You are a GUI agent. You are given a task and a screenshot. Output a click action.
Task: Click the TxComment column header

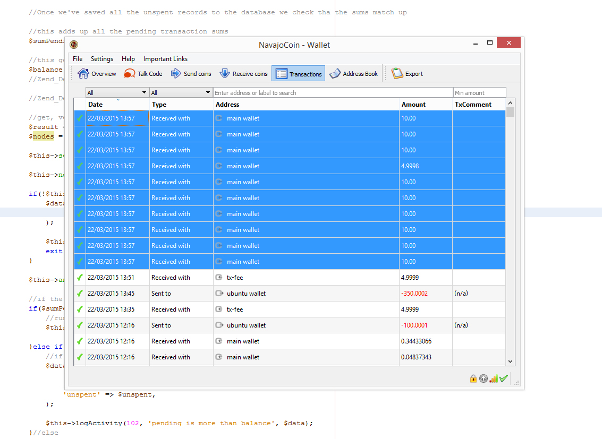(479, 104)
